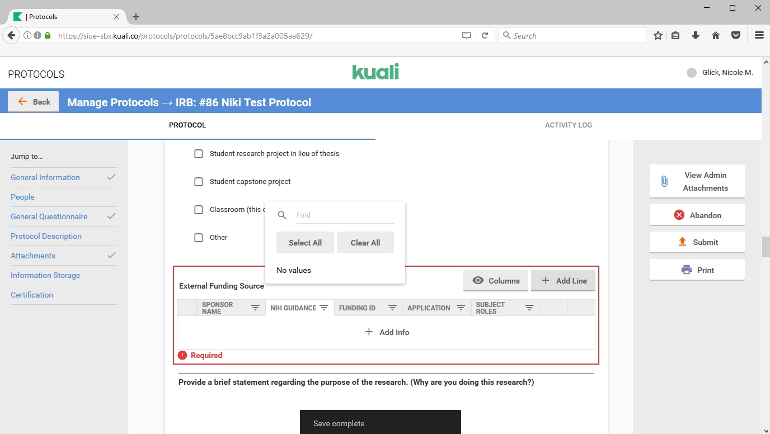The width and height of the screenshot is (770, 434).
Task: Open the Subject Roles column filter
Action: [529, 308]
